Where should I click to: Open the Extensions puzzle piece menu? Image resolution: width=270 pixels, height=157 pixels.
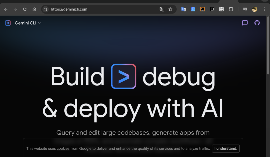click(231, 9)
